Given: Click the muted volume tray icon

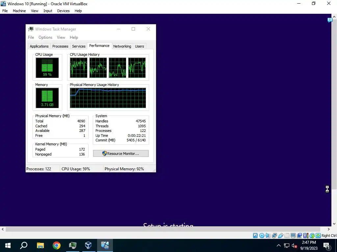Looking at the screenshot, I should (294, 245).
